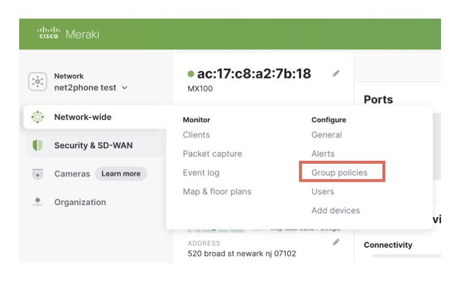The width and height of the screenshot is (471, 288).
Task: Edit device name with pencil icon
Action: coord(336,73)
